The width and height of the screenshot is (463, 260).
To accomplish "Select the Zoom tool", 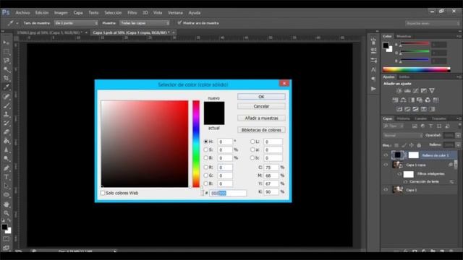I will click(7, 213).
